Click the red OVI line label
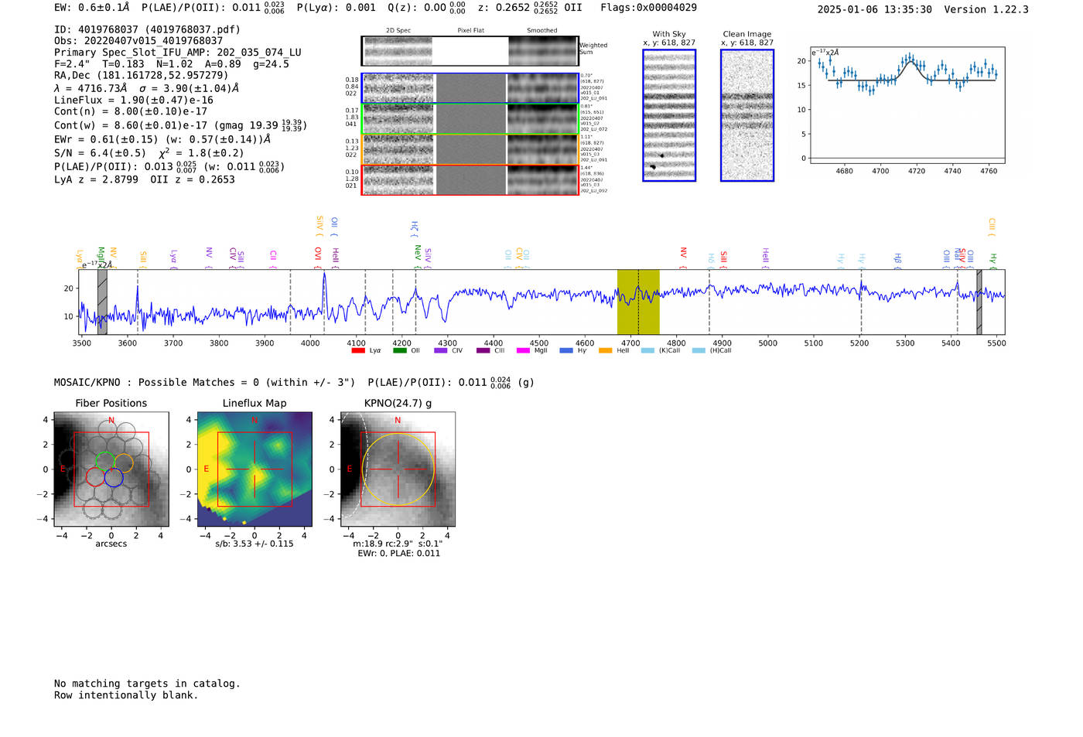The height and width of the screenshot is (737, 1083). 318,258
